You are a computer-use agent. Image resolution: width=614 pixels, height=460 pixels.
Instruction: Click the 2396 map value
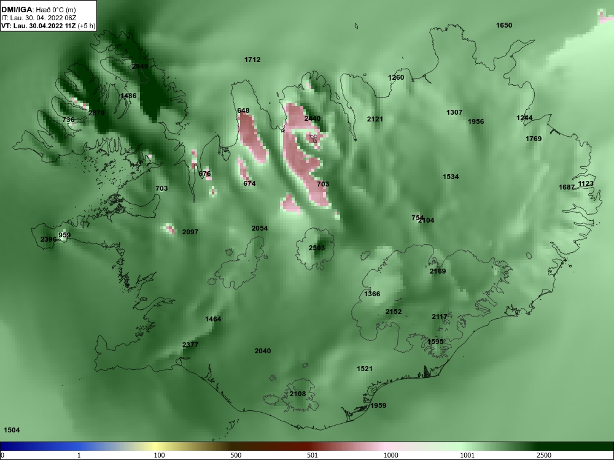49,239
